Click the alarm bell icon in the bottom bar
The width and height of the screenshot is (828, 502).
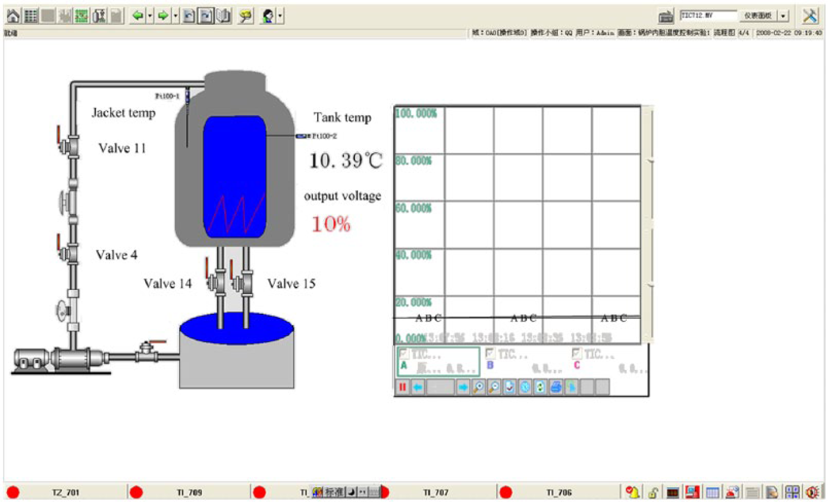pos(633,492)
